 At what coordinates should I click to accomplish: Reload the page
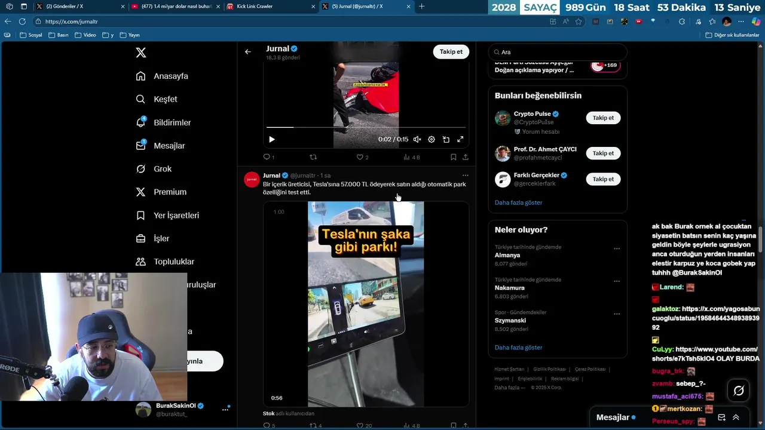pyautogui.click(x=22, y=21)
